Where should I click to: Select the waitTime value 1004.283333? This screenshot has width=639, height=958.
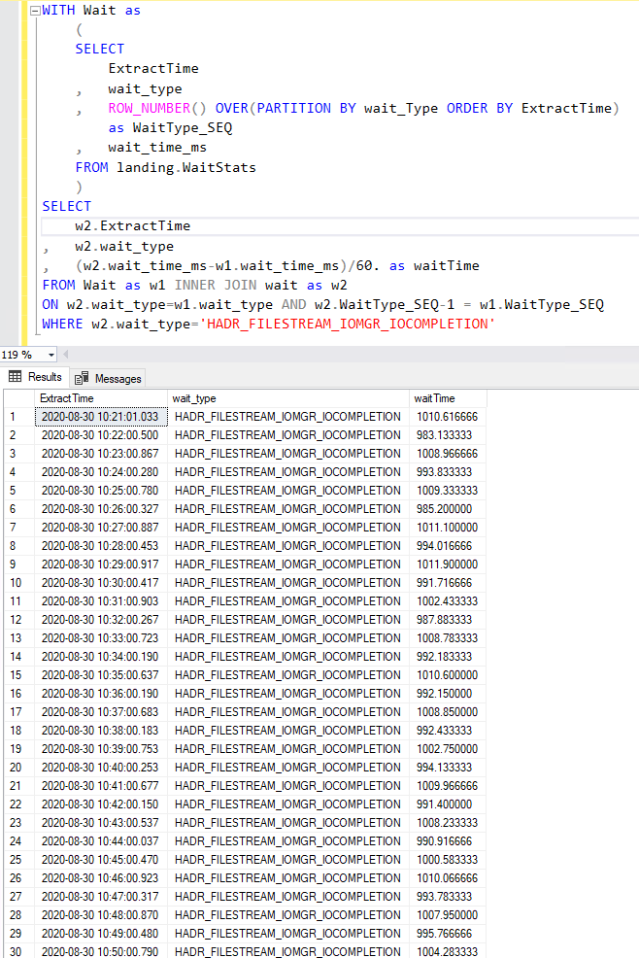[447, 951]
